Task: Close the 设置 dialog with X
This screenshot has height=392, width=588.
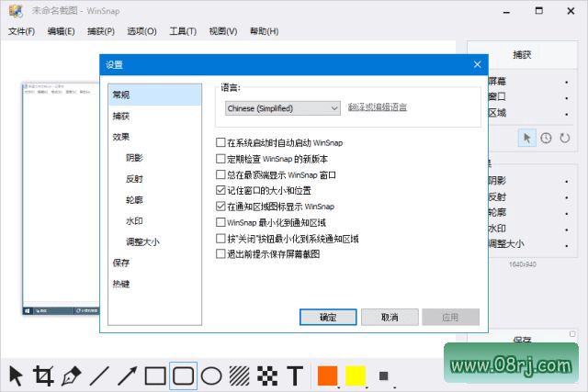Action: tap(478, 64)
